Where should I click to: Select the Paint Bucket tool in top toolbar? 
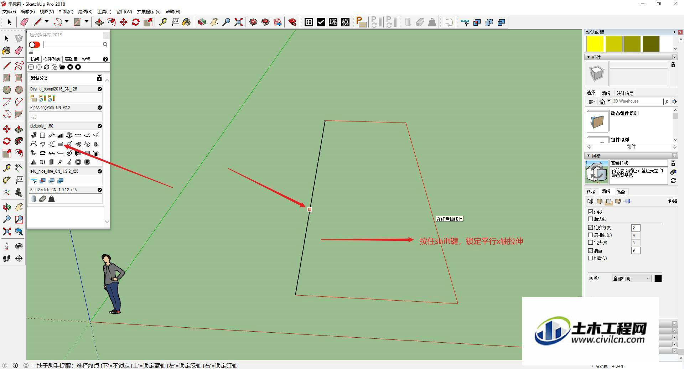pyautogui.click(x=187, y=22)
